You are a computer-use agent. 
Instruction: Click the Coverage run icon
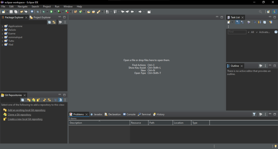click(x=59, y=12)
